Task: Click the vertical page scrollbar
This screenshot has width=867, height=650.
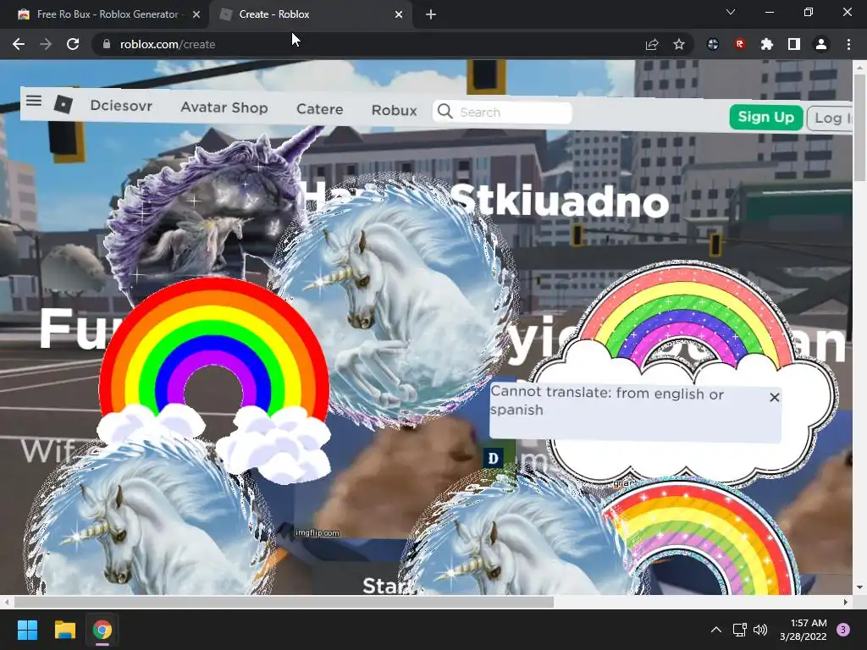Action: tap(859, 127)
